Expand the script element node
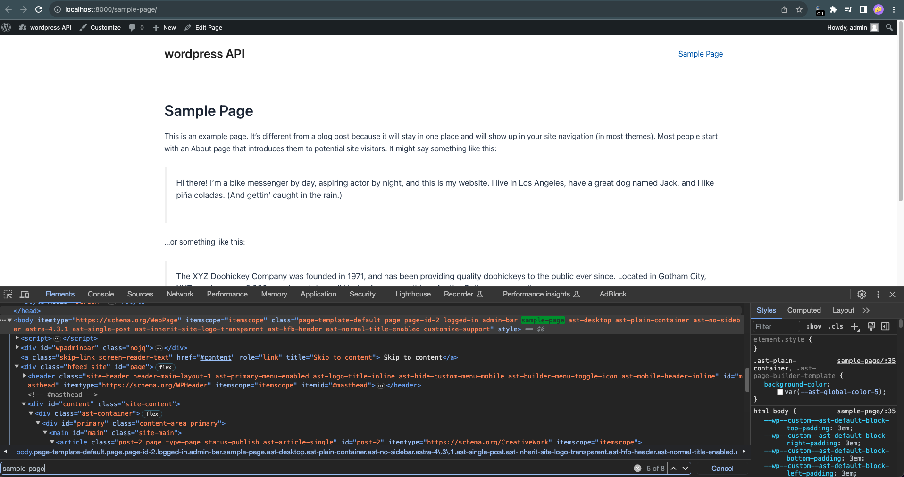The image size is (904, 477). point(17,338)
